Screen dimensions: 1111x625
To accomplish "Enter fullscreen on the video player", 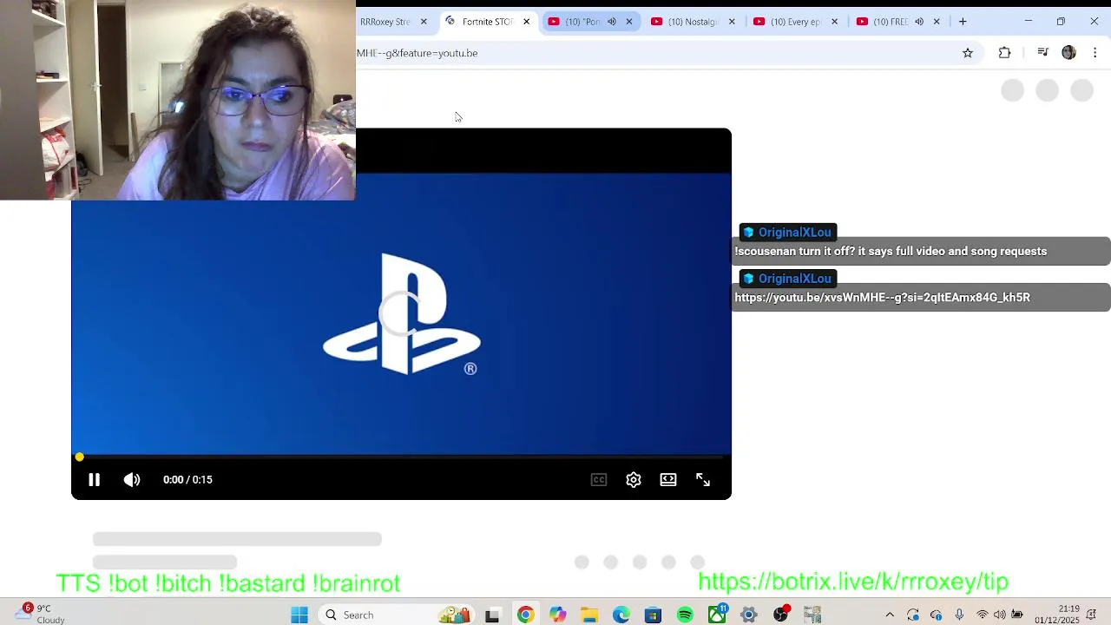I will click(x=703, y=479).
